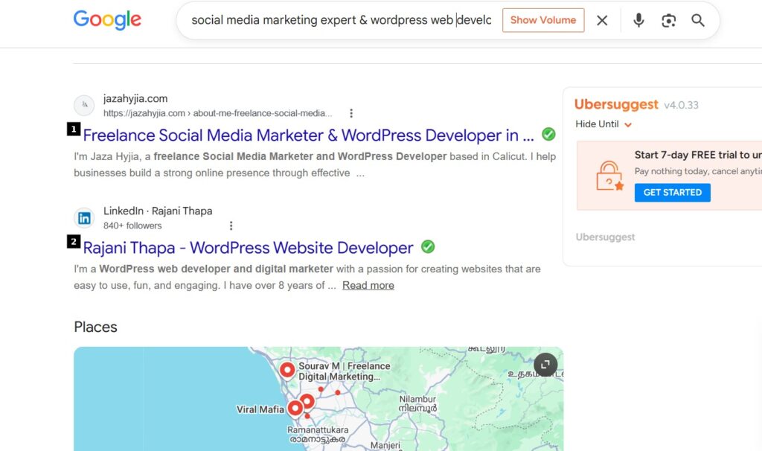Screen dimensions: 762x451
Task: Click the Google logo
Action: click(107, 20)
